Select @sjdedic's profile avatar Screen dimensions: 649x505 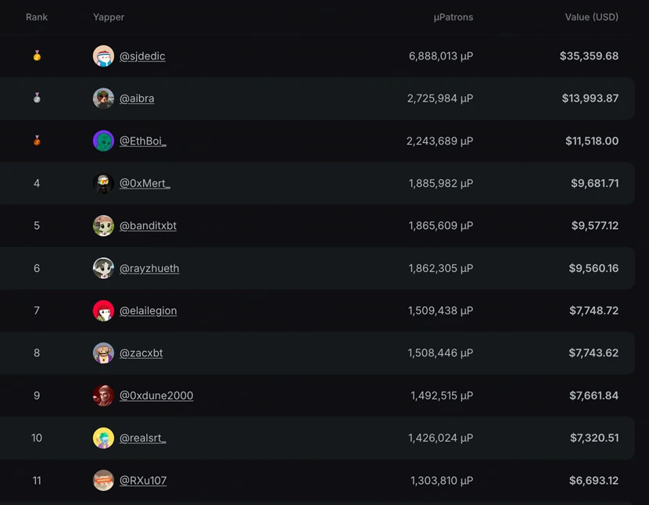pyautogui.click(x=103, y=56)
